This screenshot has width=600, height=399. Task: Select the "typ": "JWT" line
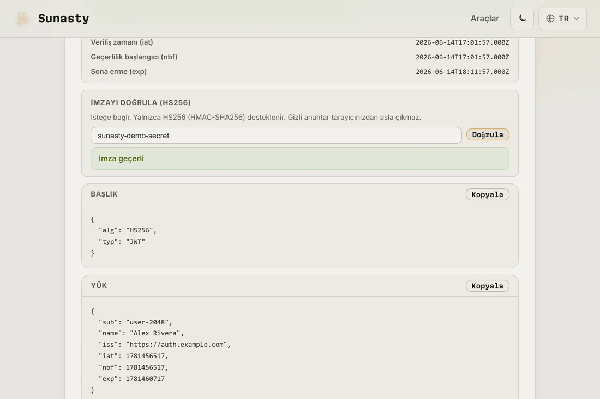pos(122,242)
